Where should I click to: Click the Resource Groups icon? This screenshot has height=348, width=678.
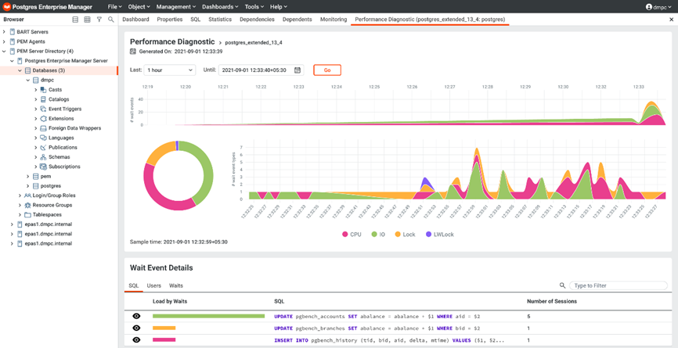(28, 205)
